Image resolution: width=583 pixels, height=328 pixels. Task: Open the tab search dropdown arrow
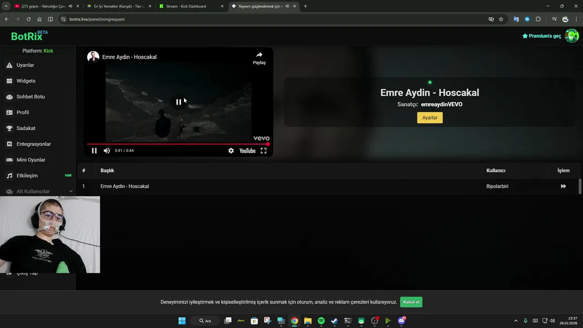click(x=5, y=6)
